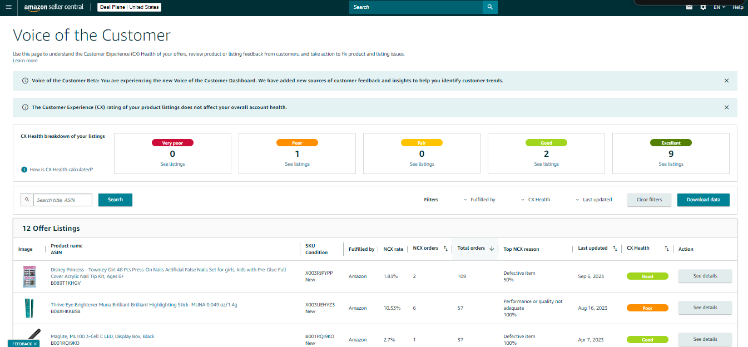See details for Disney Princess nails listing
The image size is (748, 347).
705,276
